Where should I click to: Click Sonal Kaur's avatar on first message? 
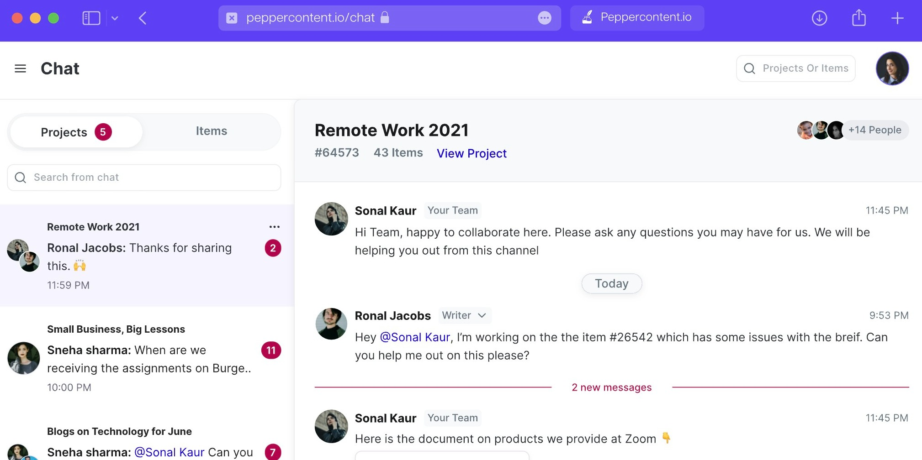click(331, 219)
